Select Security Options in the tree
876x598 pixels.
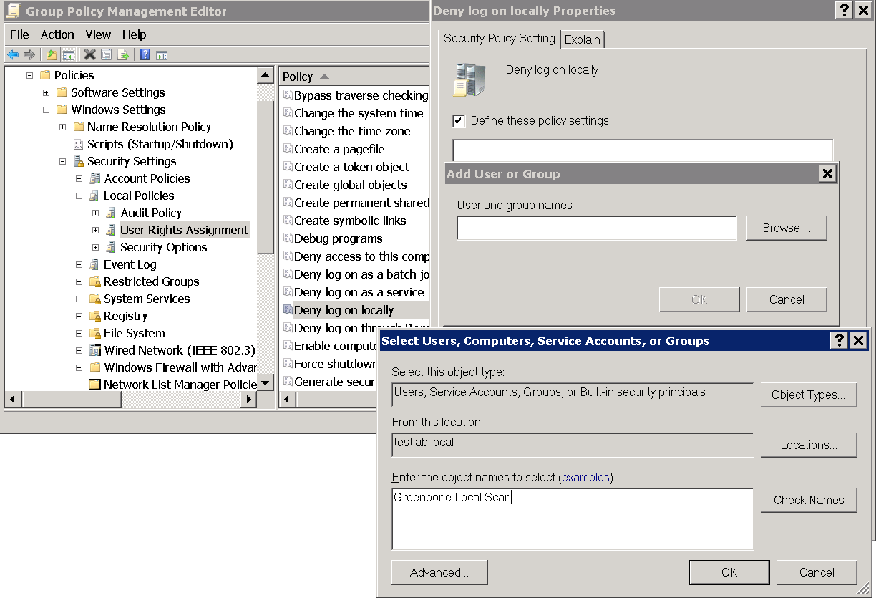coord(163,247)
